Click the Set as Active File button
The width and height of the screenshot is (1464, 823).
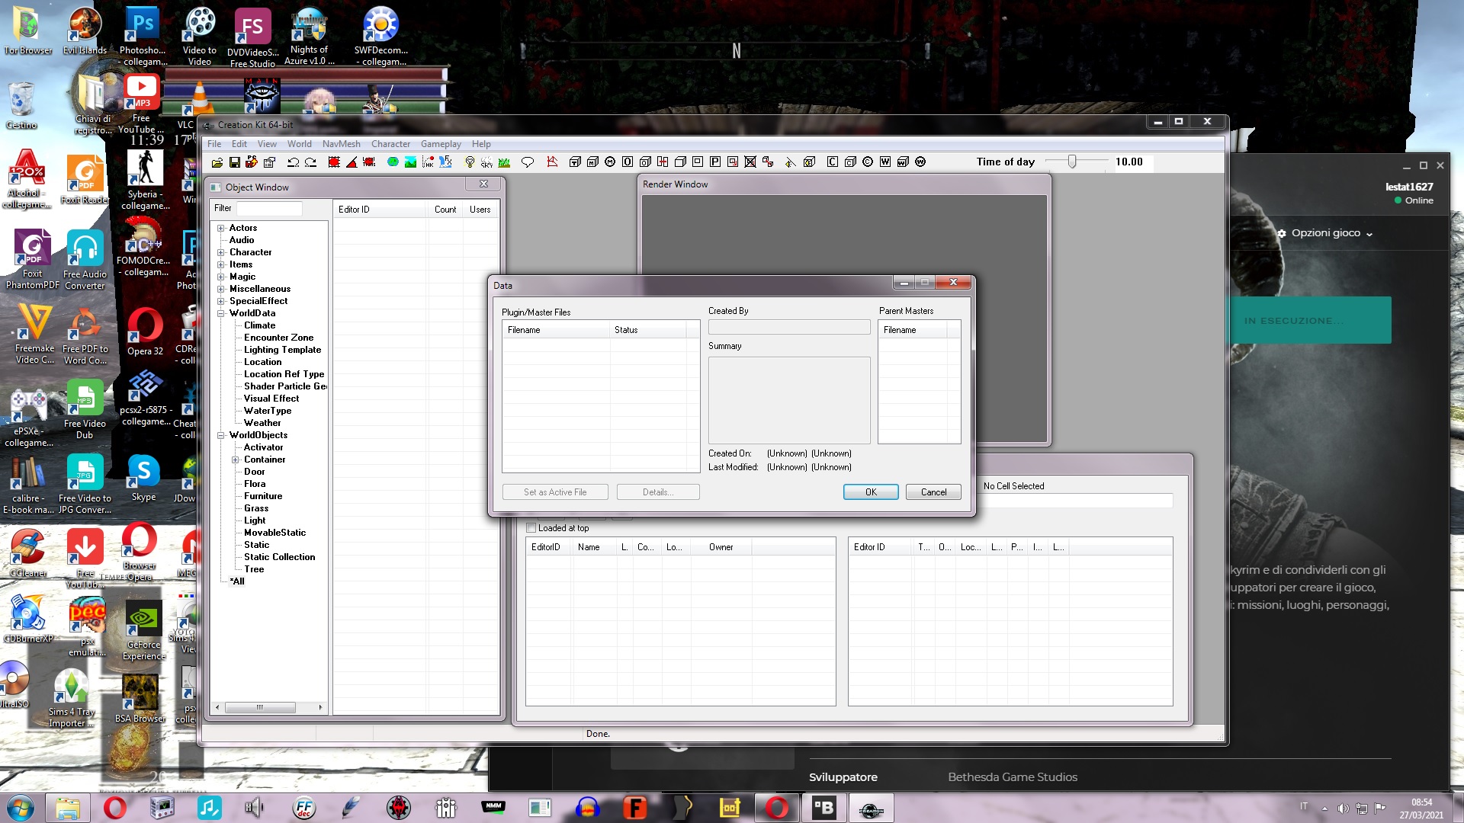[x=555, y=492]
